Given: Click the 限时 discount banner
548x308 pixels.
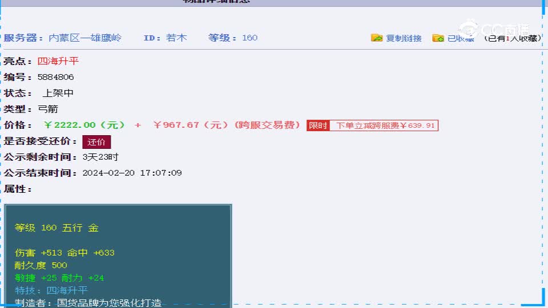Looking at the screenshot, I should click(x=372, y=125).
